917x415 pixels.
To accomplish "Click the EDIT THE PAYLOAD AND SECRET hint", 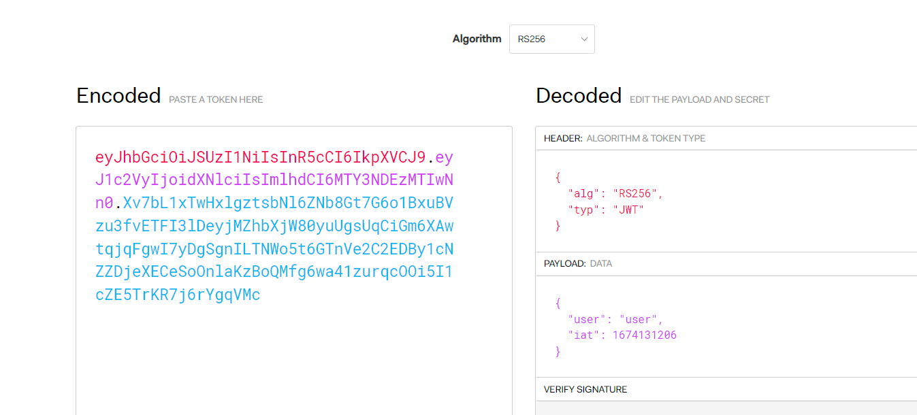I will (699, 99).
